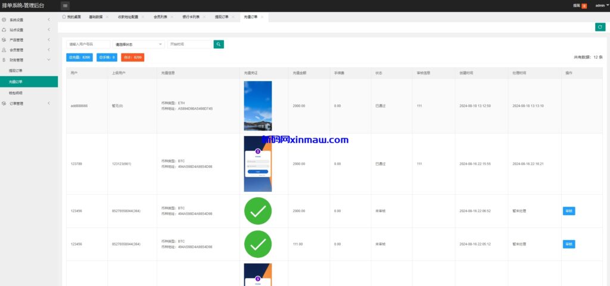Screen dimensions: 610x286
Task: Click the orange 提现 notification badge
Action: pos(584,5)
